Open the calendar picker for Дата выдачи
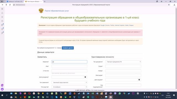 [139, 80]
